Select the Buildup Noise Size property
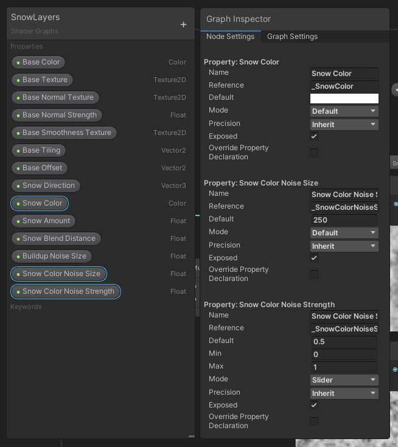This screenshot has width=398, height=447. coord(51,256)
